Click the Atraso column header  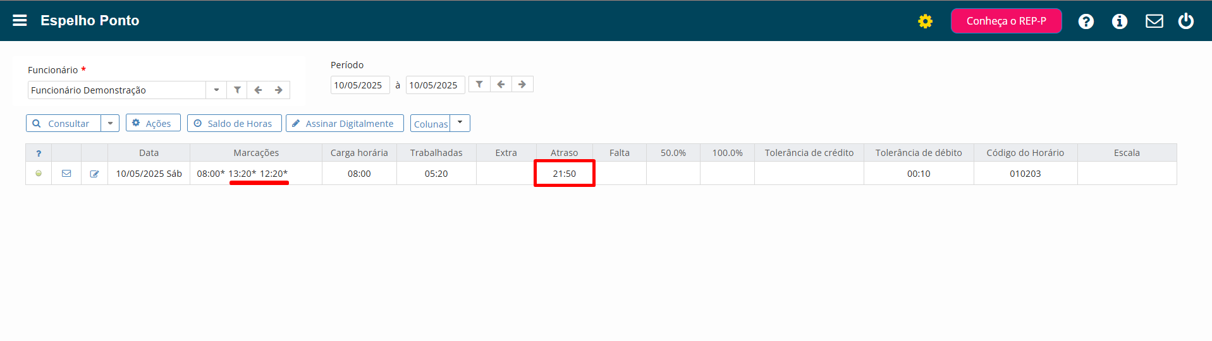tap(564, 153)
